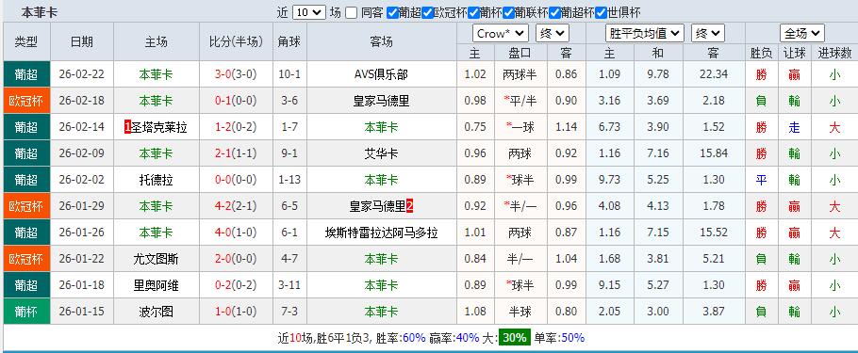The width and height of the screenshot is (858, 353).
Task: Click the 30% 大 rate badge
Action: click(515, 338)
